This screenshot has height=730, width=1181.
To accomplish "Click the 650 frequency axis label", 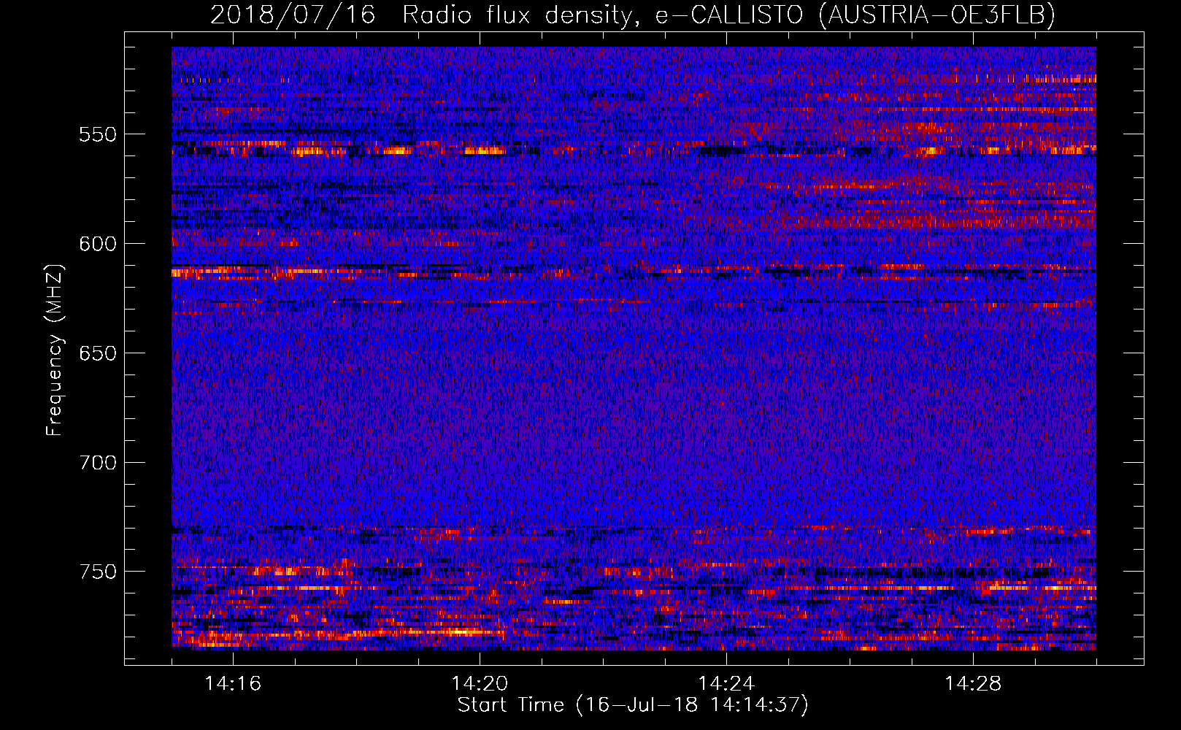I will pos(97,354).
